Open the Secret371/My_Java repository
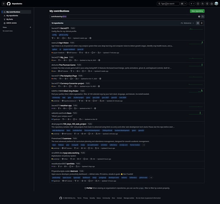The height and width of the screenshot is (204, 220). click(x=60, y=57)
